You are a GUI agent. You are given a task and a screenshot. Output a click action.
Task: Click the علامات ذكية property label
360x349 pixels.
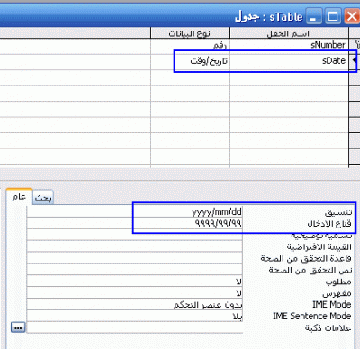[328, 327]
